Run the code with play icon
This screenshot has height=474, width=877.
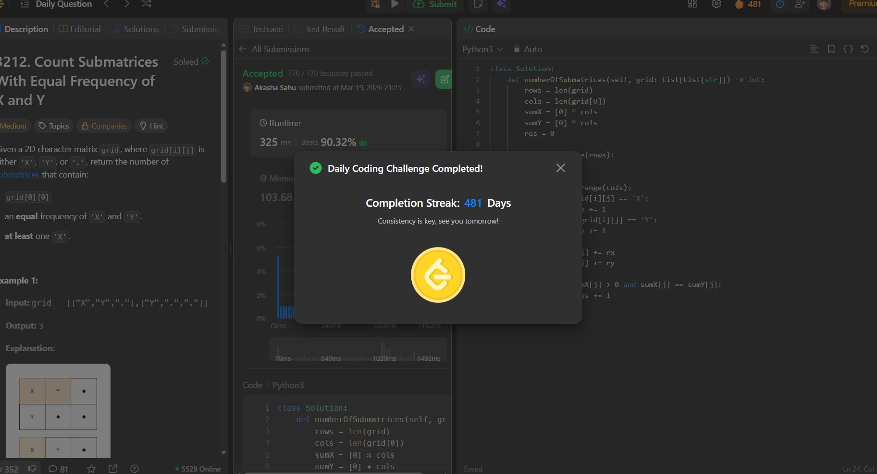395,4
